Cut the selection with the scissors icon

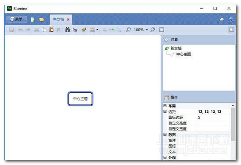click(x=37, y=29)
